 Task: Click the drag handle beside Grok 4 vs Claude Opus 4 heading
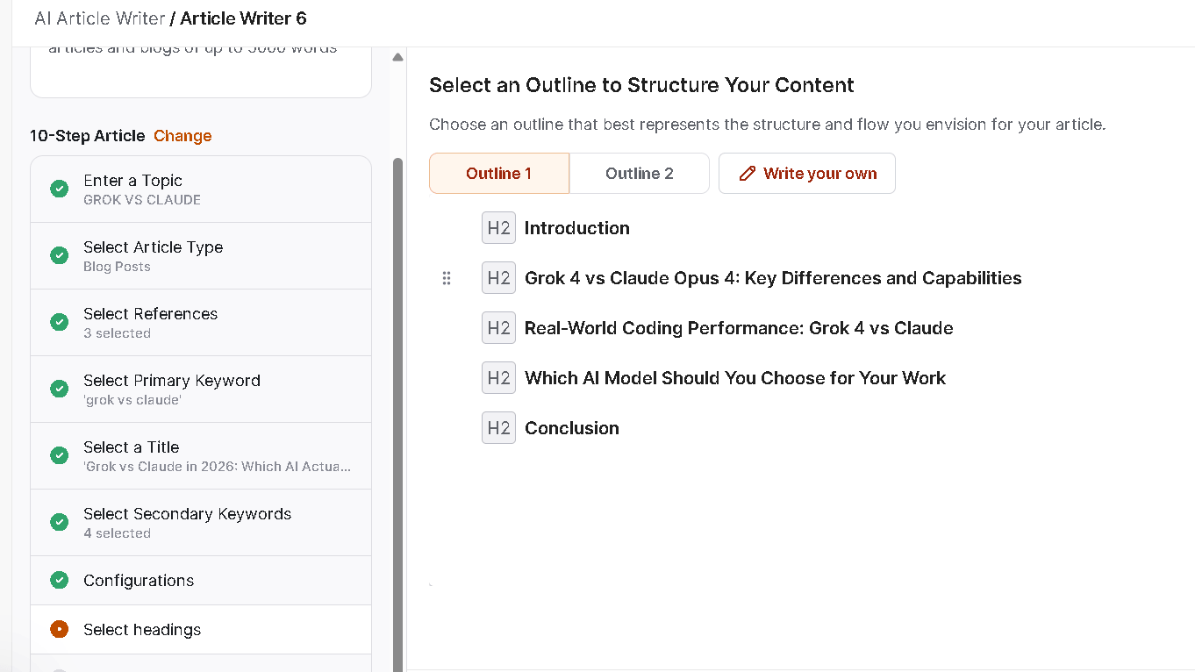447,278
